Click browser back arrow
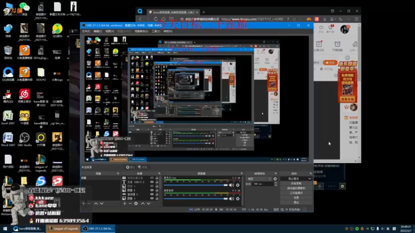415x233 pixels. tap(140, 19)
